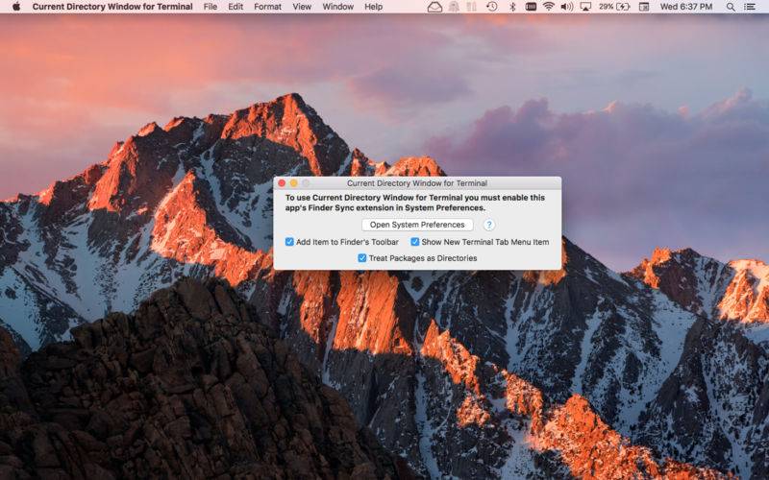The height and width of the screenshot is (480, 769).
Task: Click the dialog title bar text
Action: [x=417, y=183]
